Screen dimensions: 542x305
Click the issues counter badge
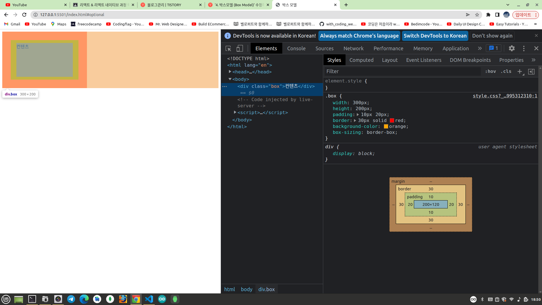[x=493, y=48]
